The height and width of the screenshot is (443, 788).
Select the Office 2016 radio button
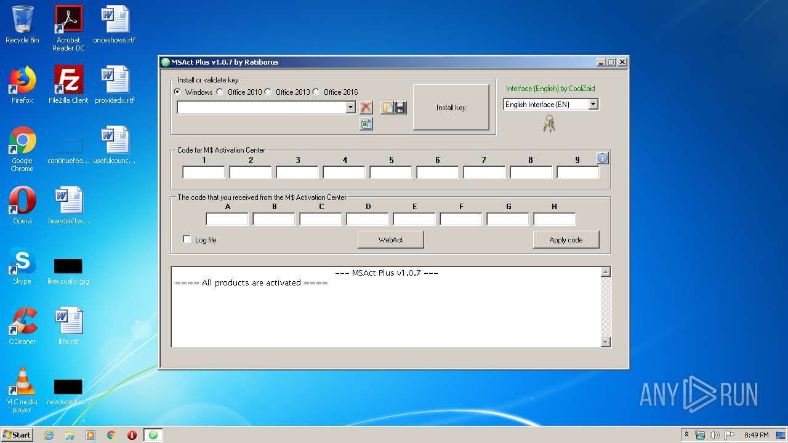coord(316,92)
